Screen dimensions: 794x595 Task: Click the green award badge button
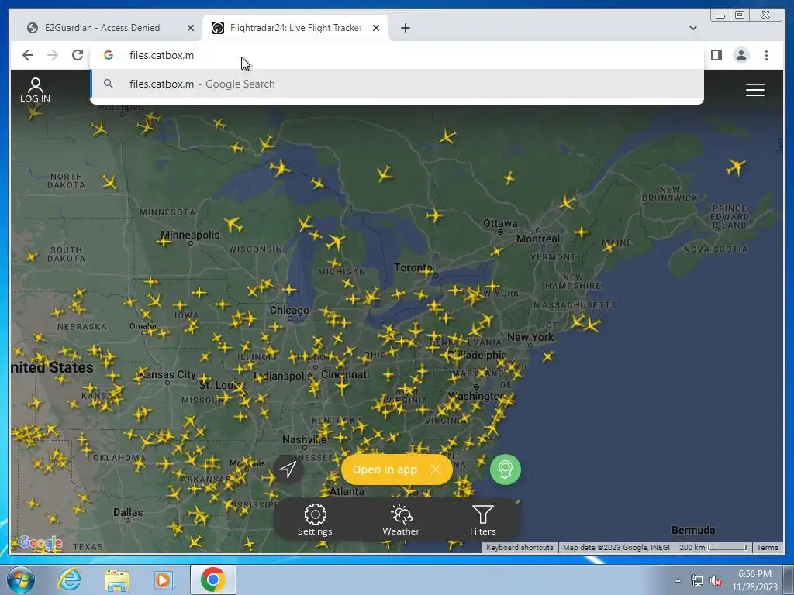click(x=505, y=469)
